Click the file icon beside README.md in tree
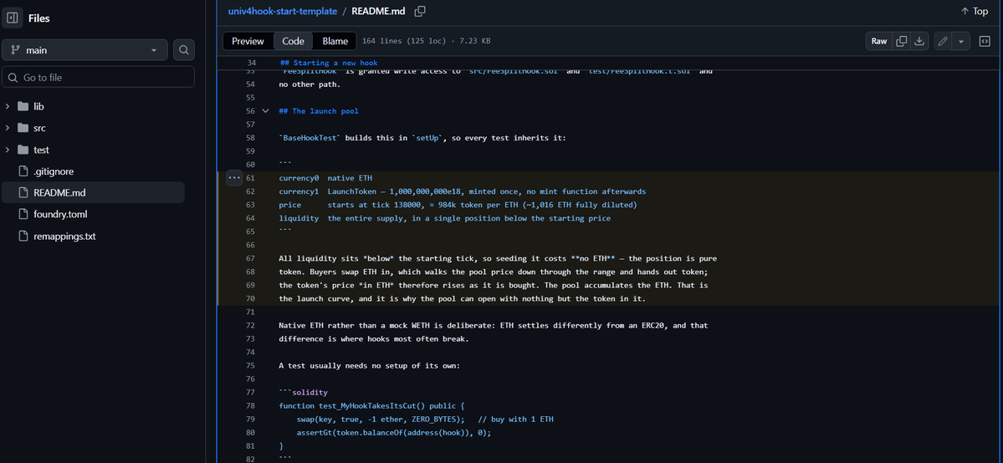The height and width of the screenshot is (463, 1003). (x=23, y=192)
